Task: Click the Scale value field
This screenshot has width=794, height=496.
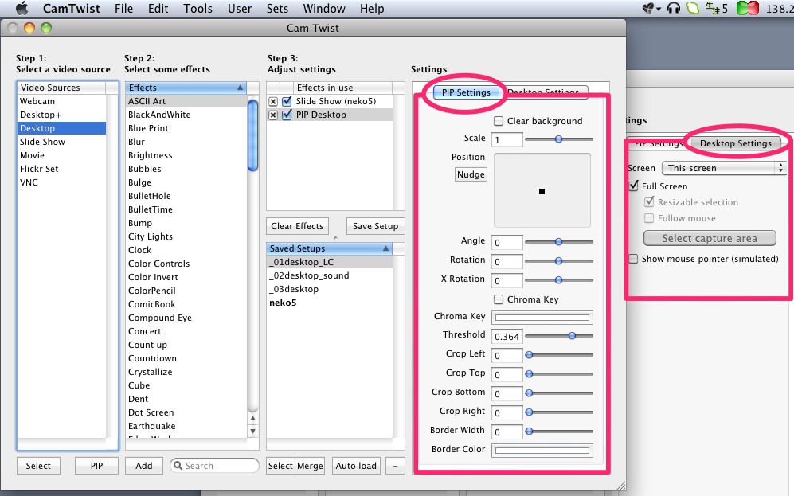Action: (x=507, y=139)
